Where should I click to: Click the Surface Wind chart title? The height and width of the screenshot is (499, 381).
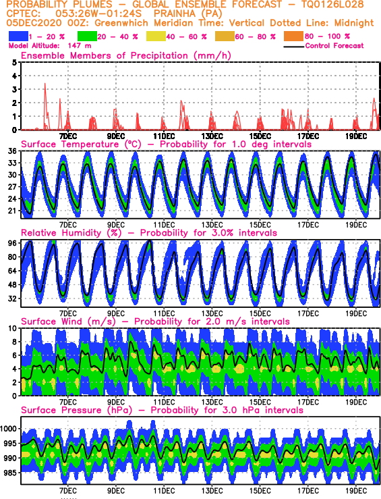point(155,321)
